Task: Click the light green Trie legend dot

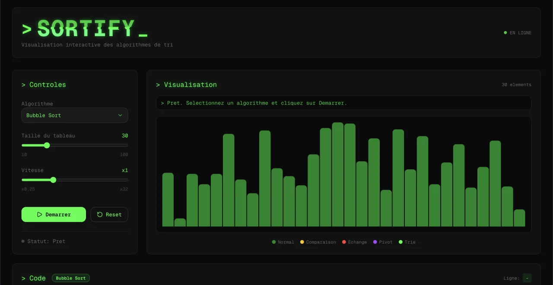Action: [x=400, y=242]
